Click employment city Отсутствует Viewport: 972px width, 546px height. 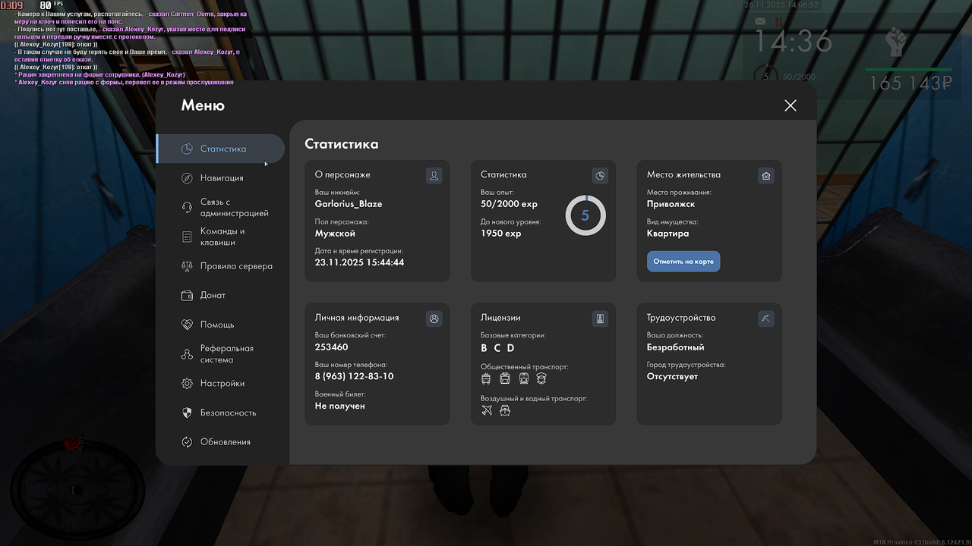[x=672, y=376]
